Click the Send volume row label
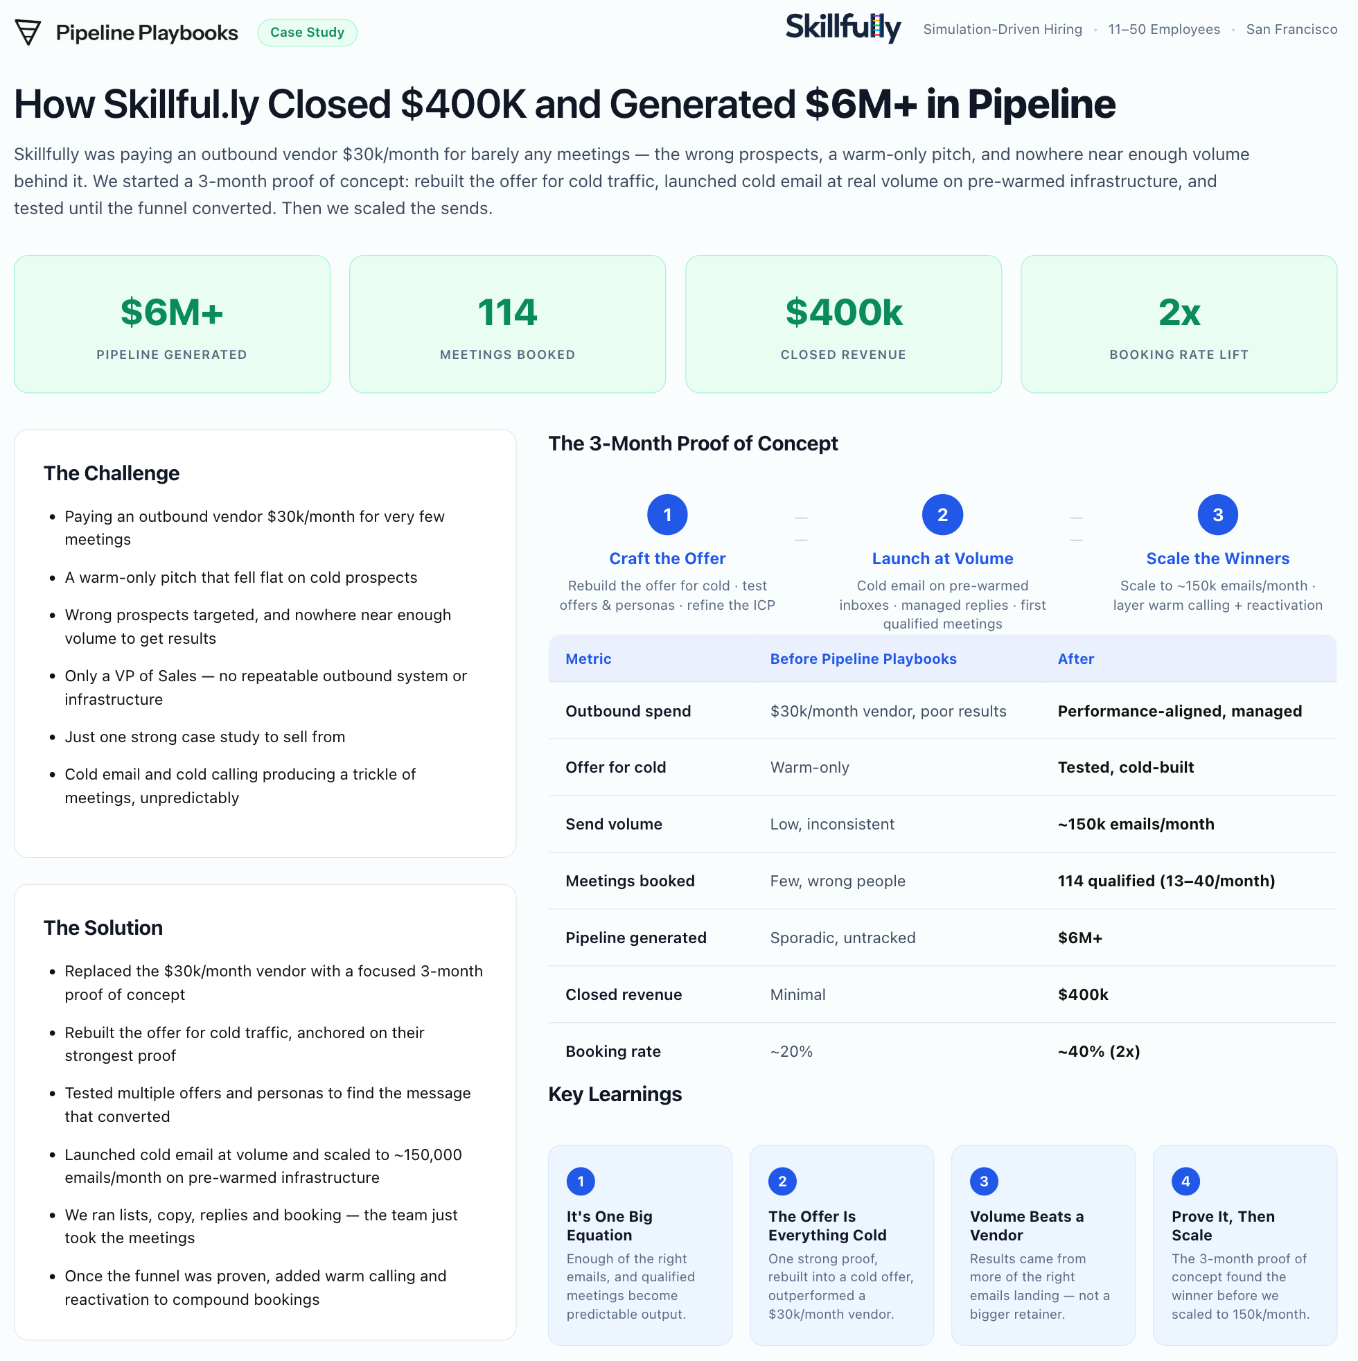 pos(613,824)
